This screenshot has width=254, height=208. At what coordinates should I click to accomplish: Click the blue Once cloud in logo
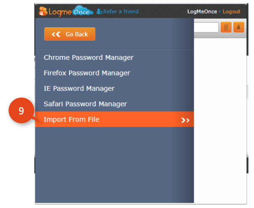pos(83,11)
